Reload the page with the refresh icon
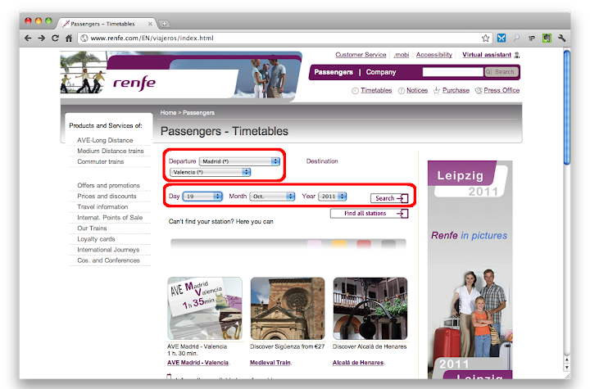This screenshot has height=389, width=590. [x=56, y=38]
